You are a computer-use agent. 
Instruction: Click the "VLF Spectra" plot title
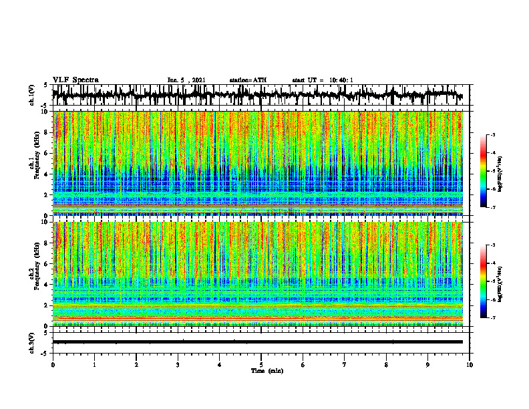coord(75,80)
